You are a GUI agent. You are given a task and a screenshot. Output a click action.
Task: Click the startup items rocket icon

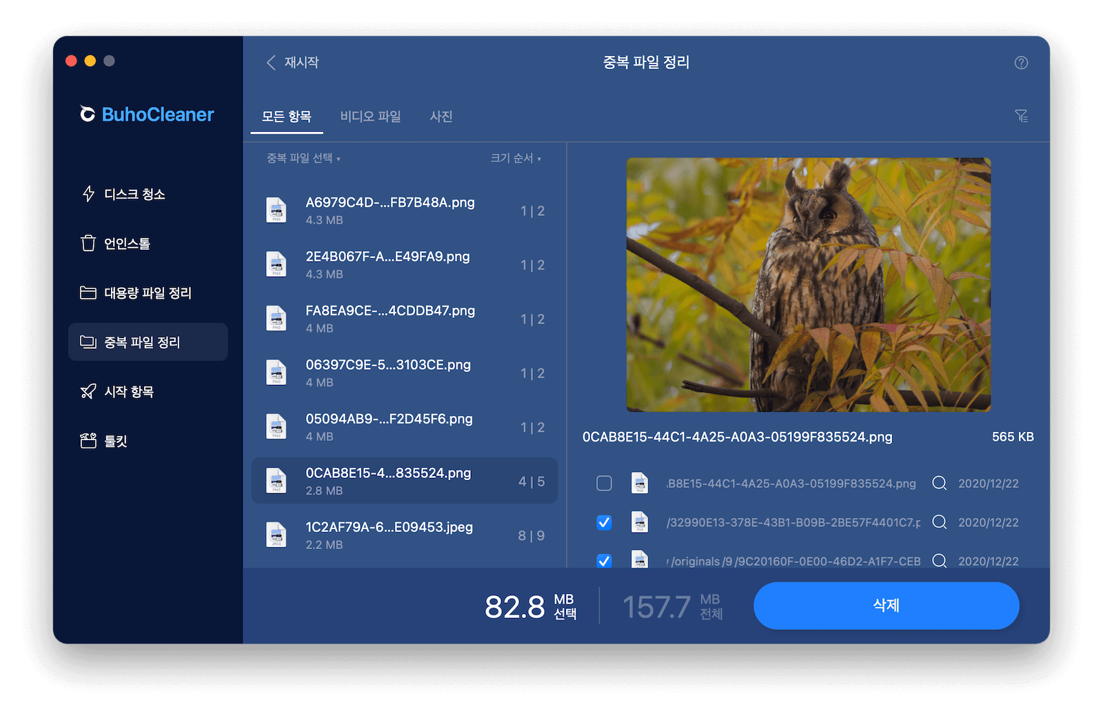point(88,392)
